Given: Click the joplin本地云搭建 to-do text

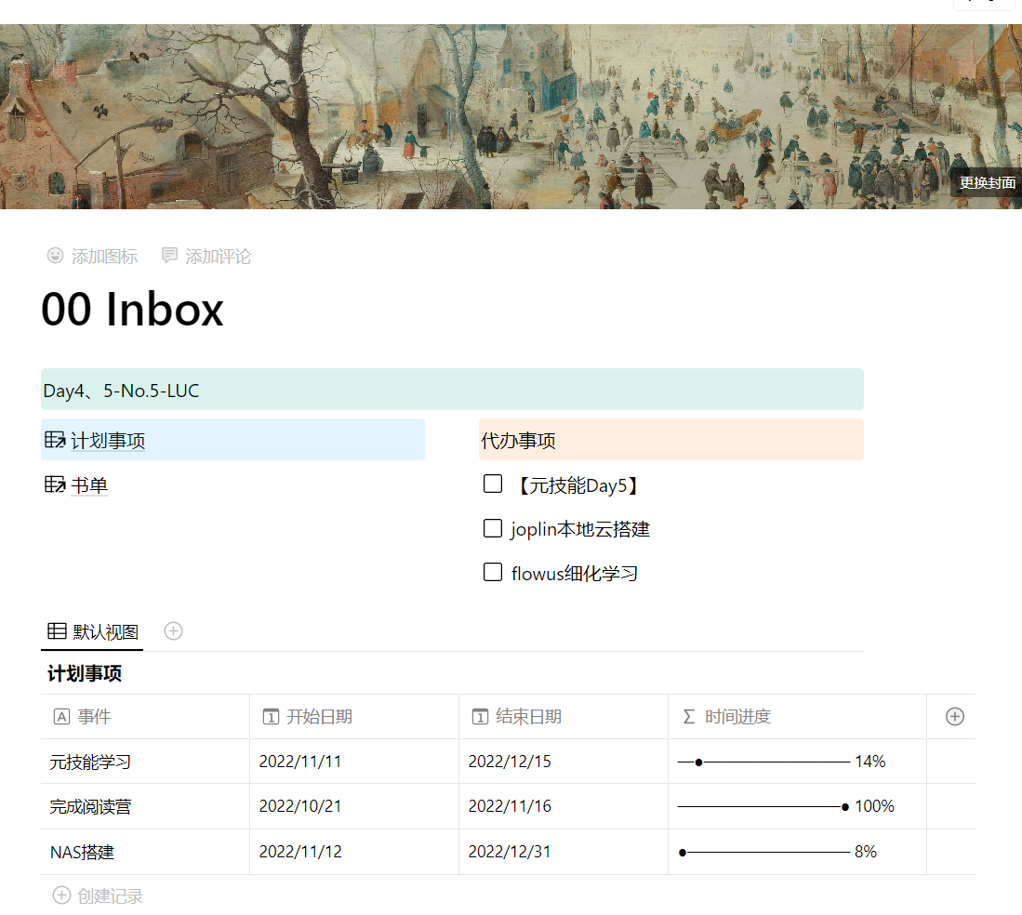Looking at the screenshot, I should [x=580, y=529].
